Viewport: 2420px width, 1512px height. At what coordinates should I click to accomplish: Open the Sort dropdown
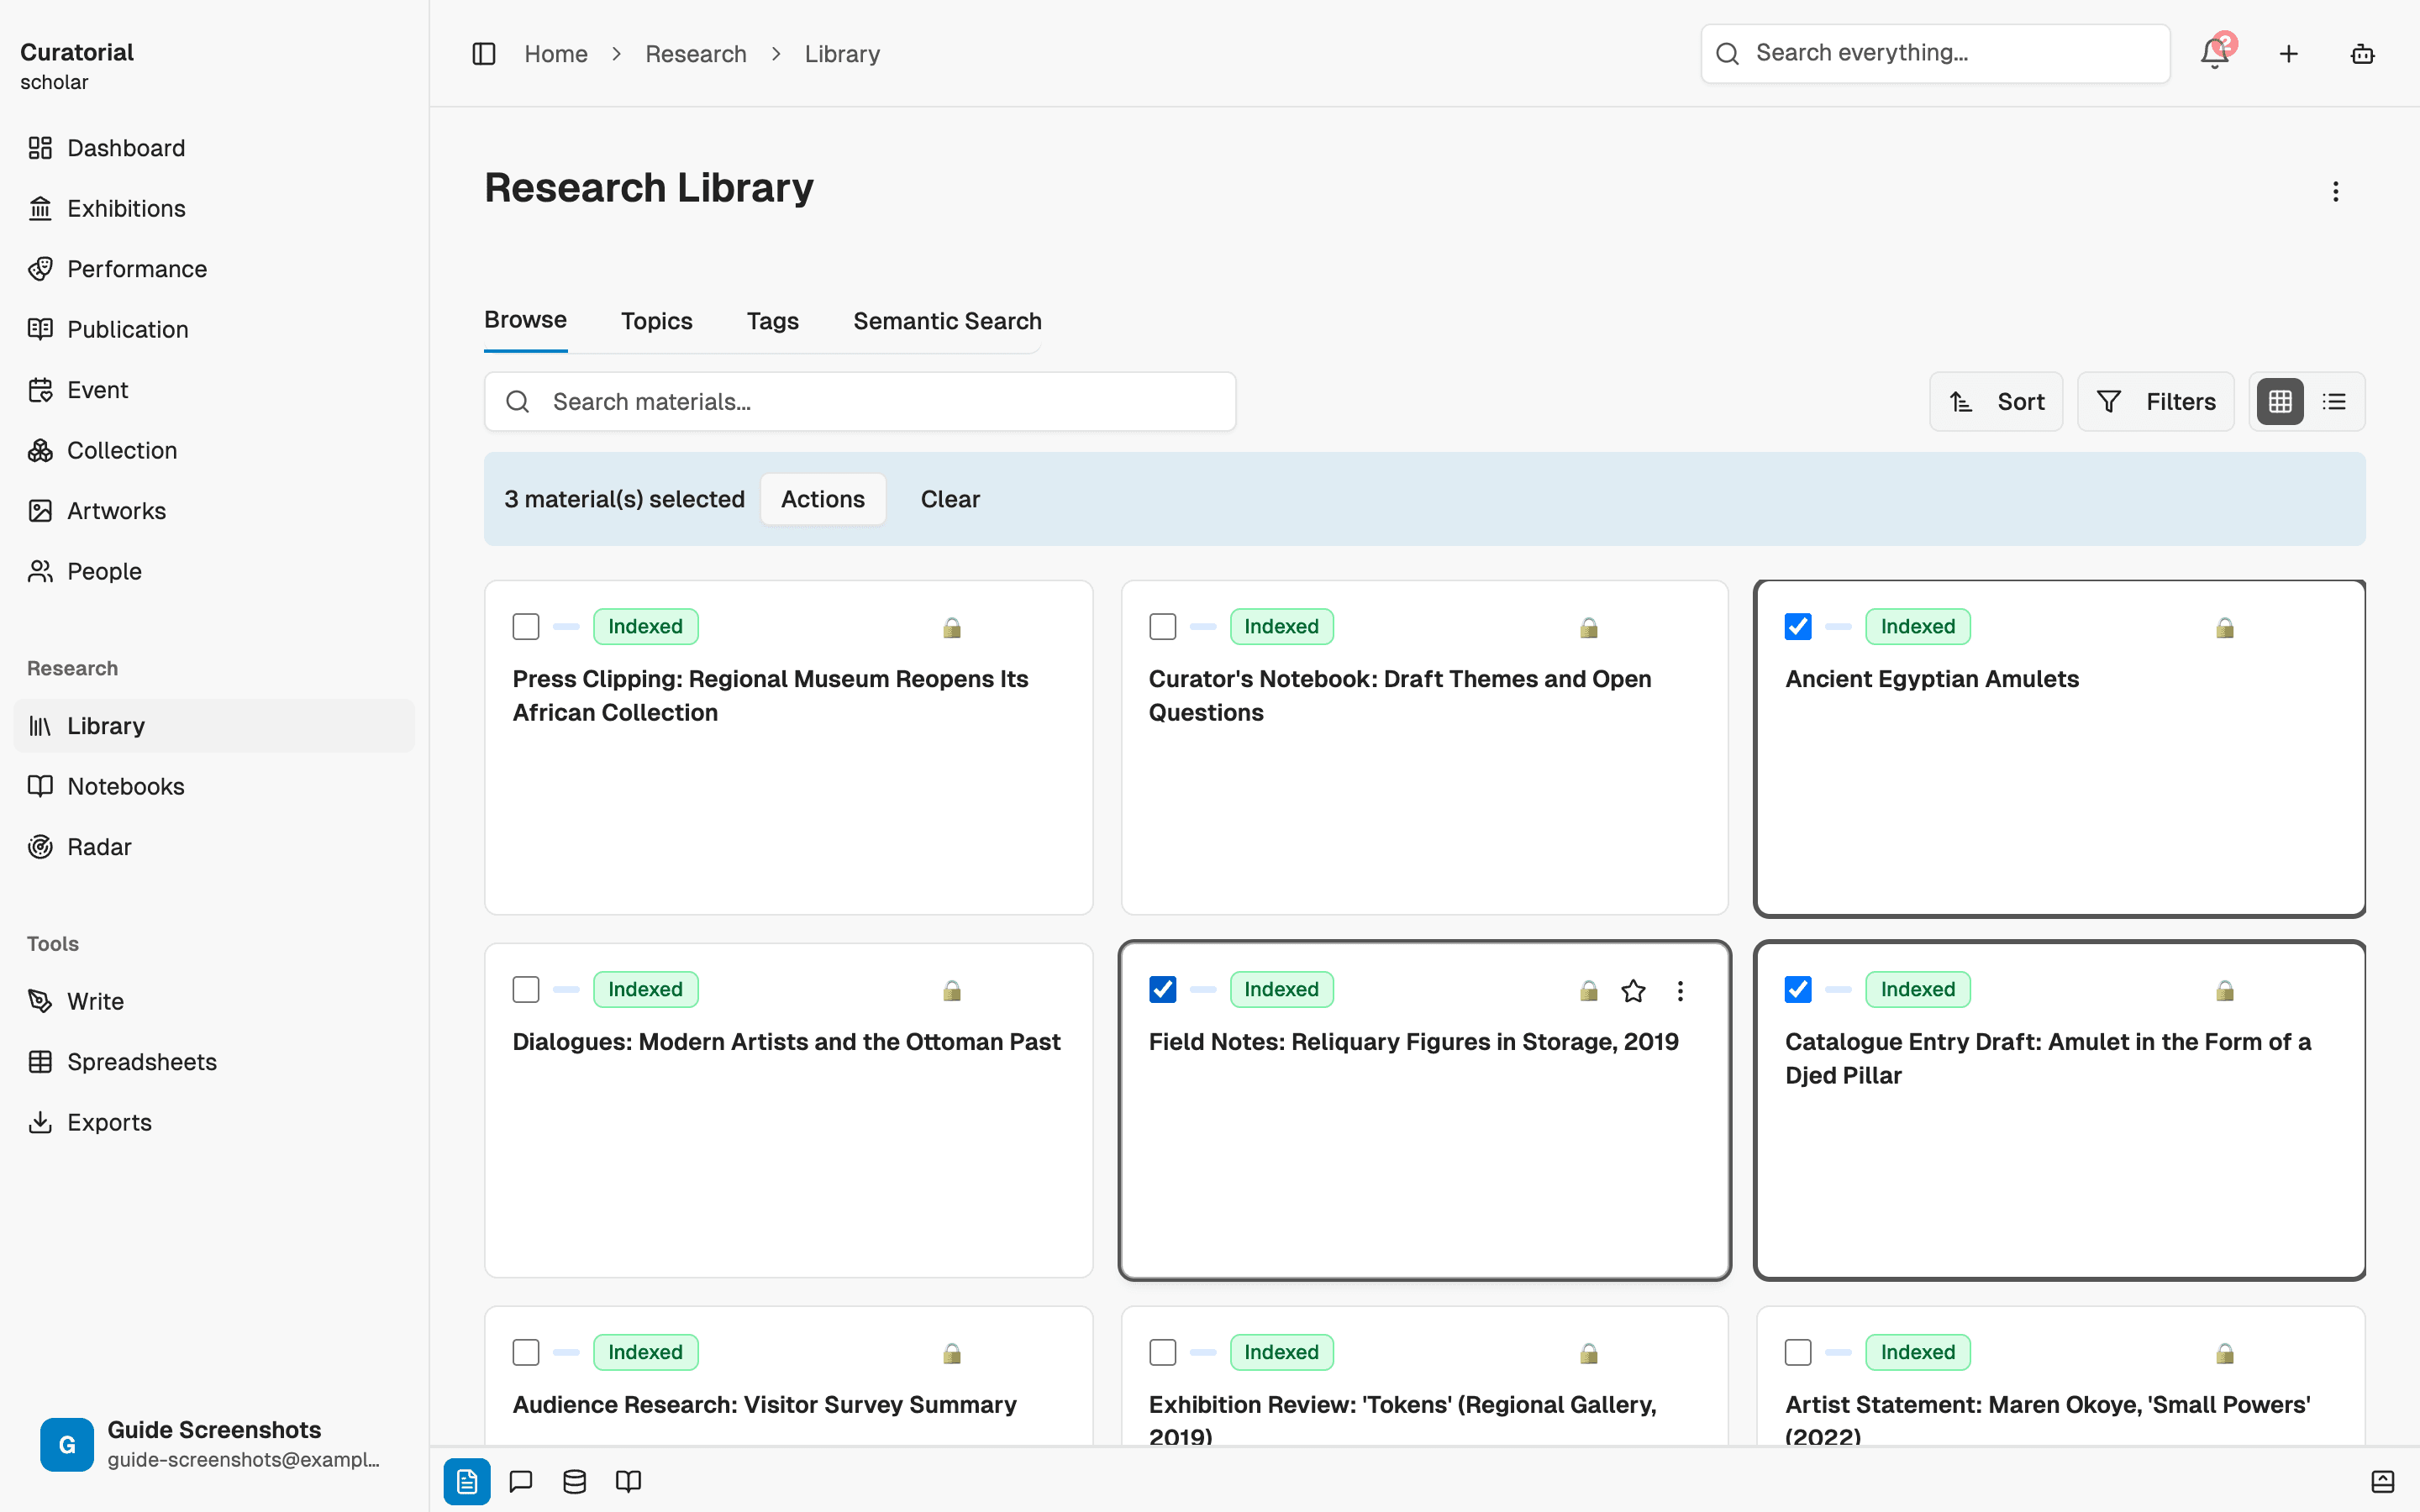point(1996,402)
